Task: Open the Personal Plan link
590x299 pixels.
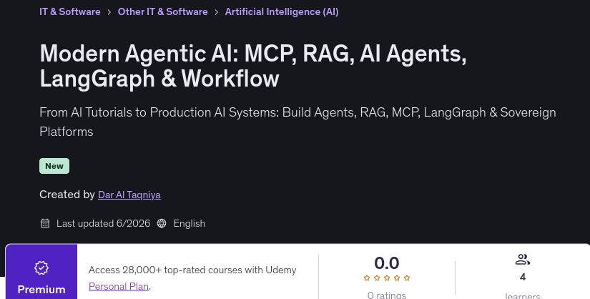Action: point(119,286)
